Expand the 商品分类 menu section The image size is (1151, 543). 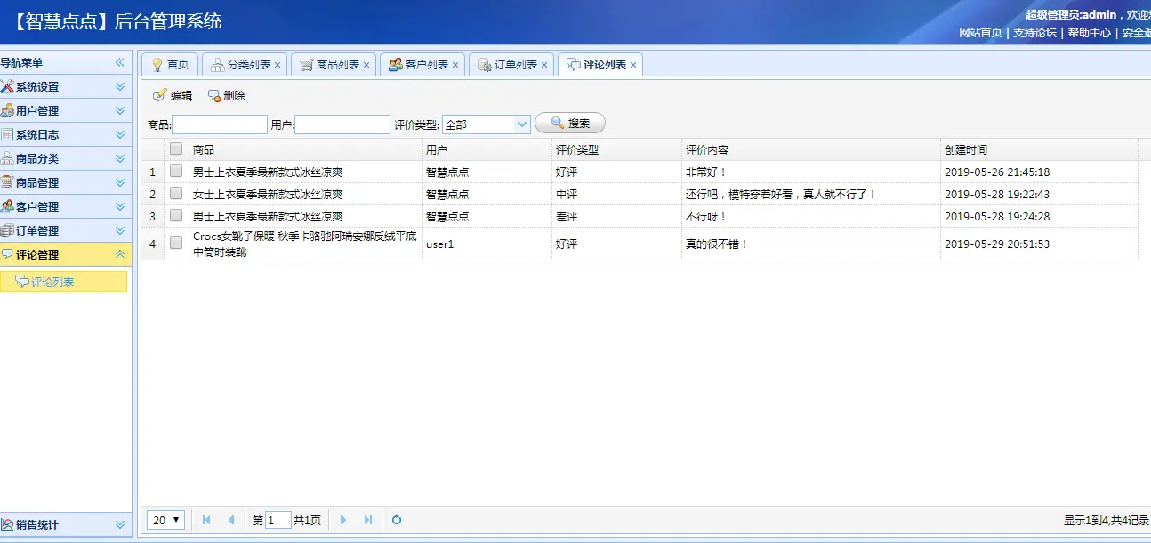click(x=120, y=158)
